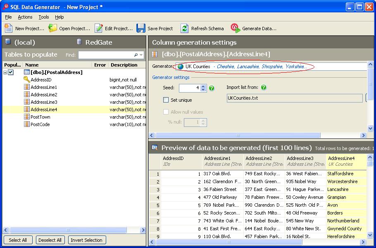This screenshot has height=248, width=376.
Task: Click the green help icon beside Seed
Action: tap(212, 88)
